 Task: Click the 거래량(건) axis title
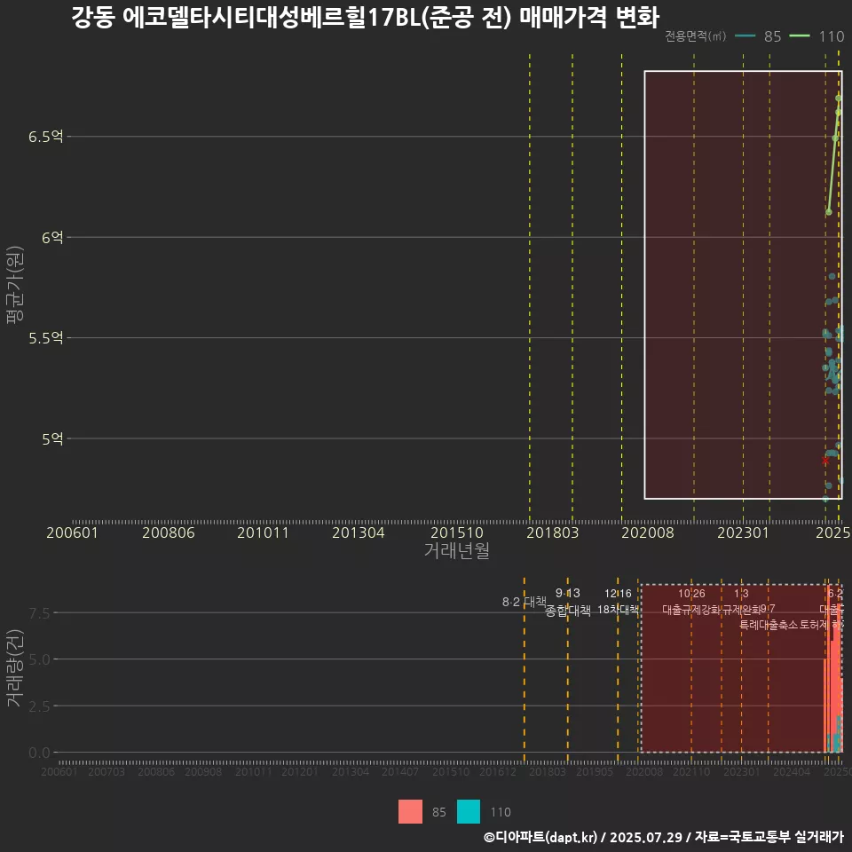[x=15, y=667]
